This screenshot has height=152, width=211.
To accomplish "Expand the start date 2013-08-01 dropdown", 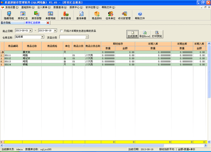I will pyautogui.click(x=30, y=31).
